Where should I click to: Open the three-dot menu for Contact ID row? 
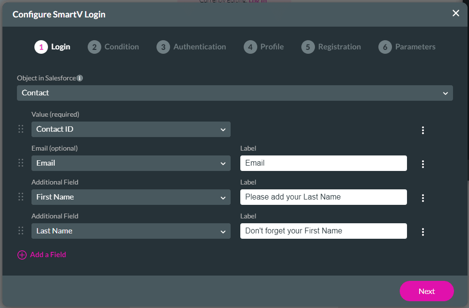(x=423, y=130)
